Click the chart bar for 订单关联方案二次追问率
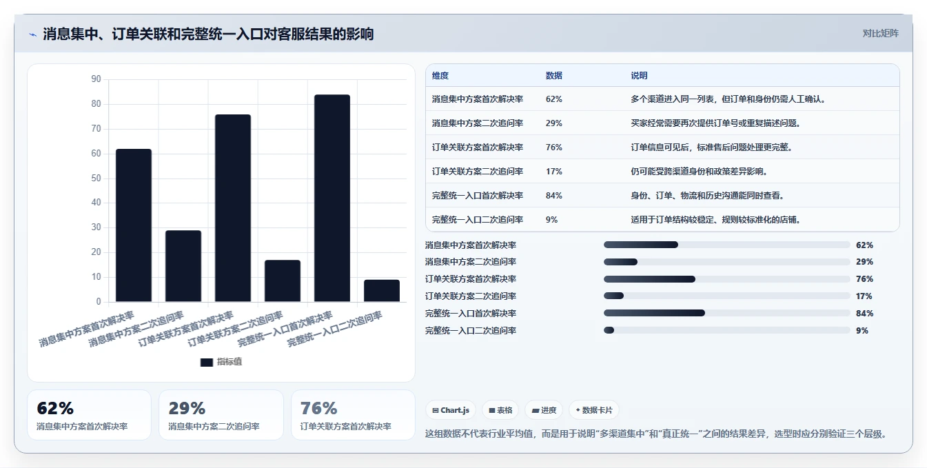The height and width of the screenshot is (468, 927). 283,281
